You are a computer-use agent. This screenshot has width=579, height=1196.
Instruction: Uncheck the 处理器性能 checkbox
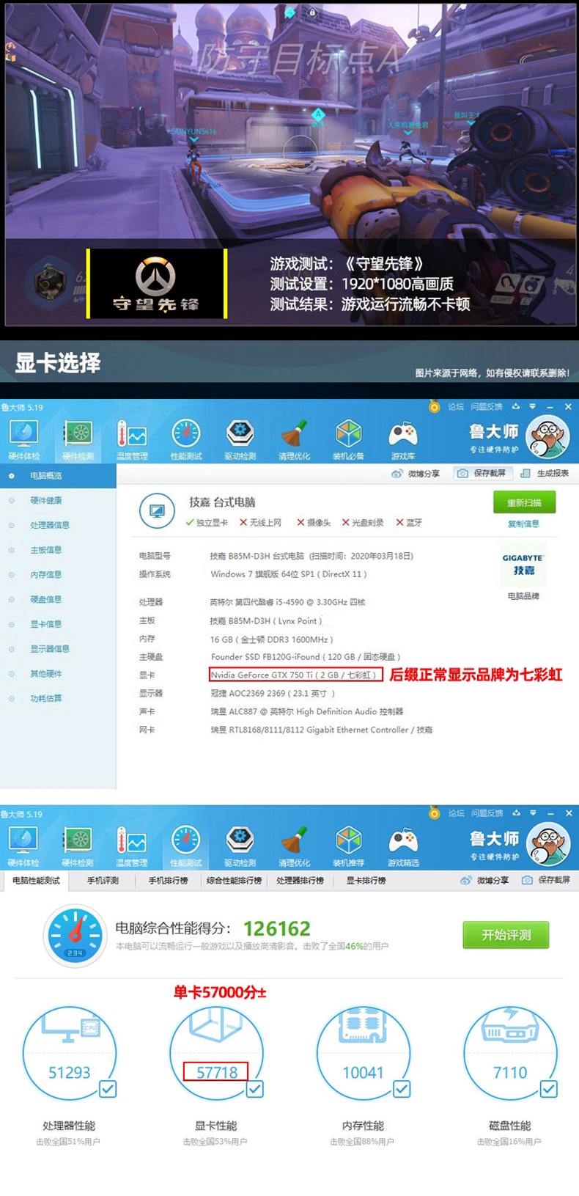tap(108, 1089)
